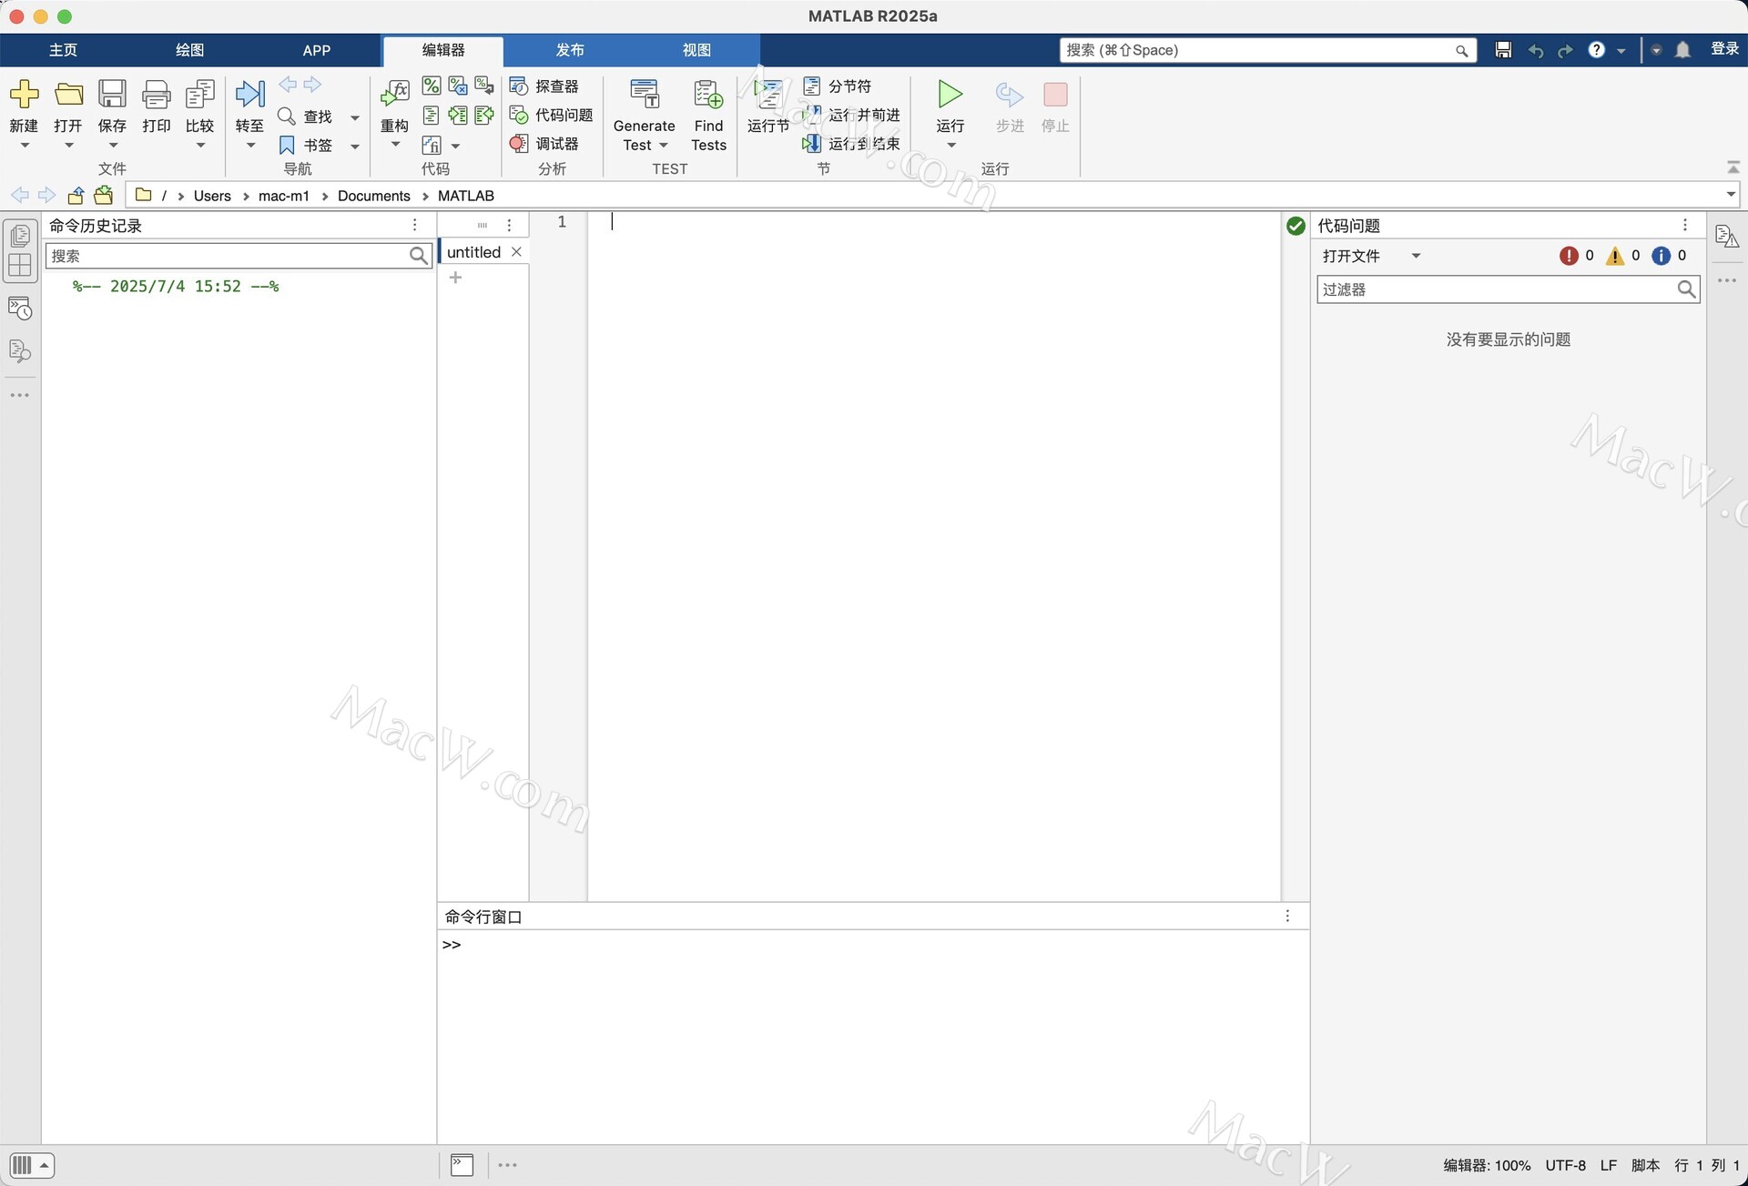
Task: Click the Generate Test icon
Action: point(644,95)
